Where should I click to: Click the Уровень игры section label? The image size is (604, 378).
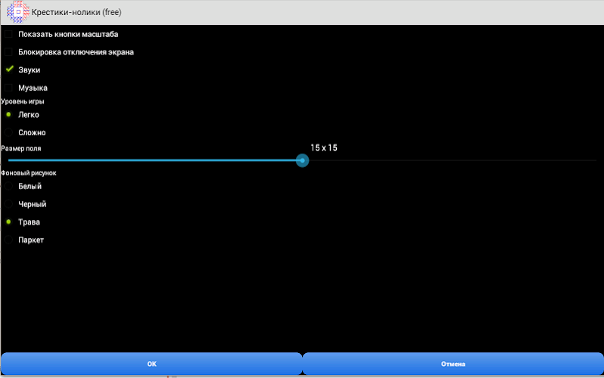coord(23,101)
